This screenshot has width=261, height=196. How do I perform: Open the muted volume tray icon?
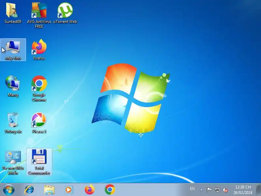point(225,190)
